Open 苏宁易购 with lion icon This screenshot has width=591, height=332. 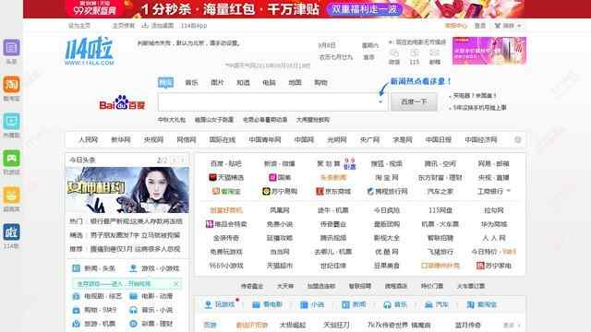tap(279, 191)
